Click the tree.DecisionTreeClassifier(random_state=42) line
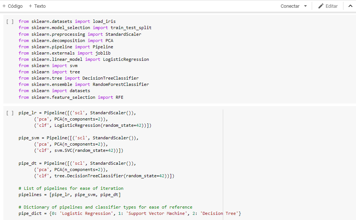This screenshot has height=220, width=356. 104,176
